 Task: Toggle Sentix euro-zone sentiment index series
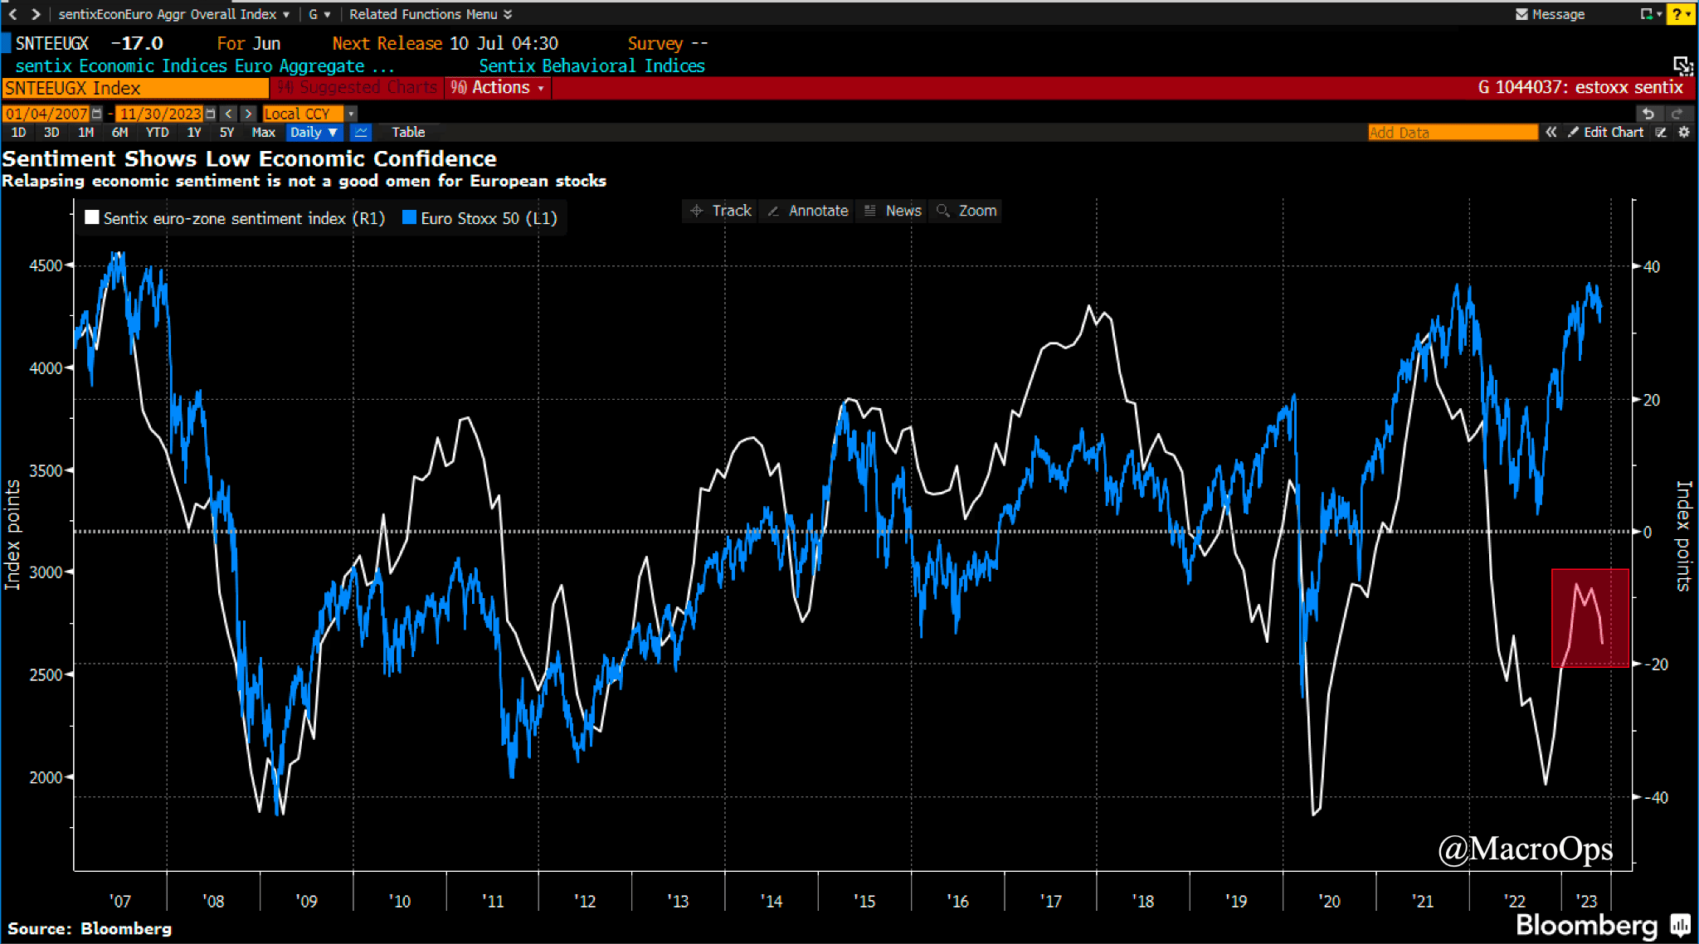(x=92, y=217)
